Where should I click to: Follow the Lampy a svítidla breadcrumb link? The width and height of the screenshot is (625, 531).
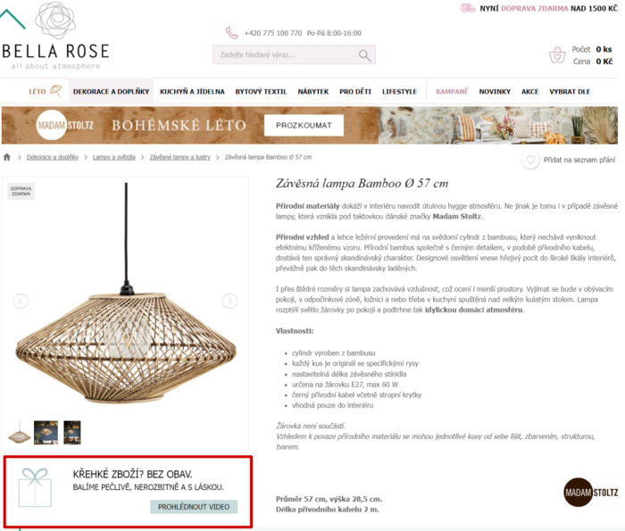coord(114,157)
